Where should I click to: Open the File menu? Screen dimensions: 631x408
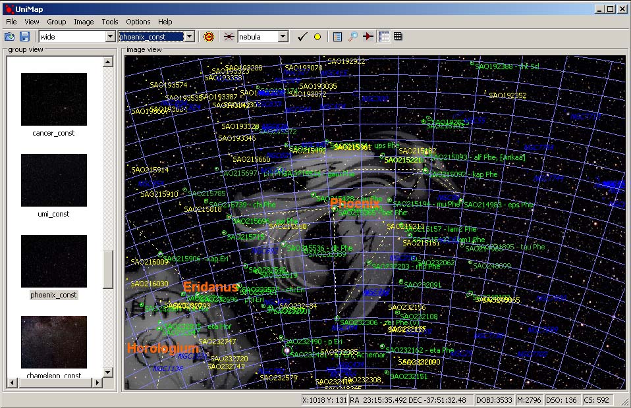[x=11, y=22]
